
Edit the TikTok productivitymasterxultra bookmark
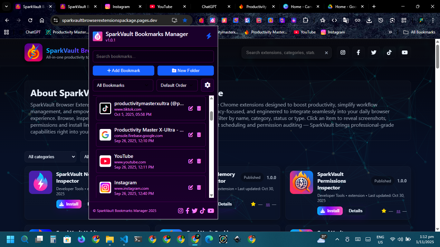coord(191,108)
